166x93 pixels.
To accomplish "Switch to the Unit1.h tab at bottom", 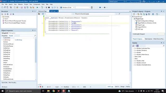I will pyautogui.click(x=117, y=87).
